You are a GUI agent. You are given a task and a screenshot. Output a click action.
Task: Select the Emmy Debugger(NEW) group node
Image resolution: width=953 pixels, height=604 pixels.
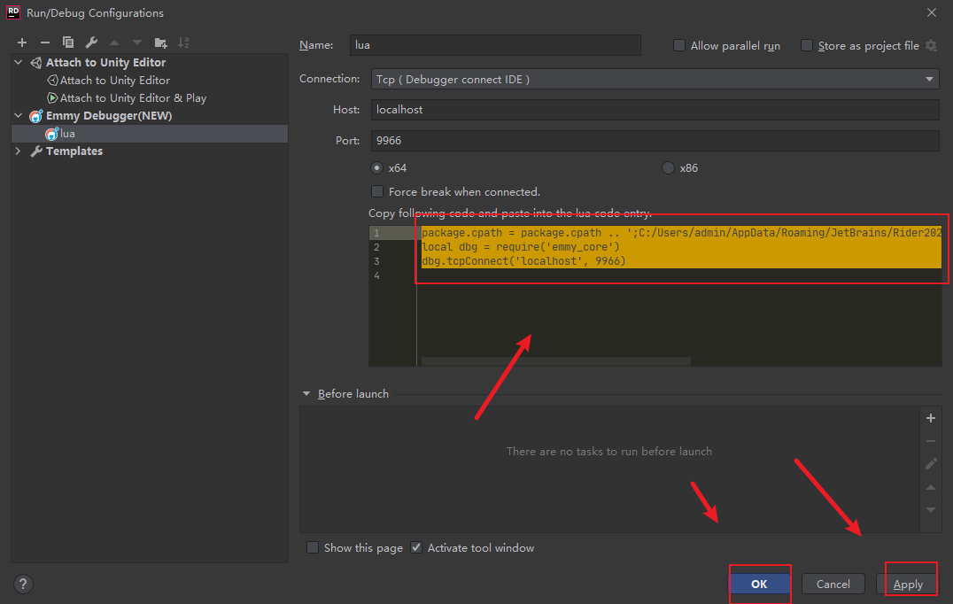click(109, 115)
